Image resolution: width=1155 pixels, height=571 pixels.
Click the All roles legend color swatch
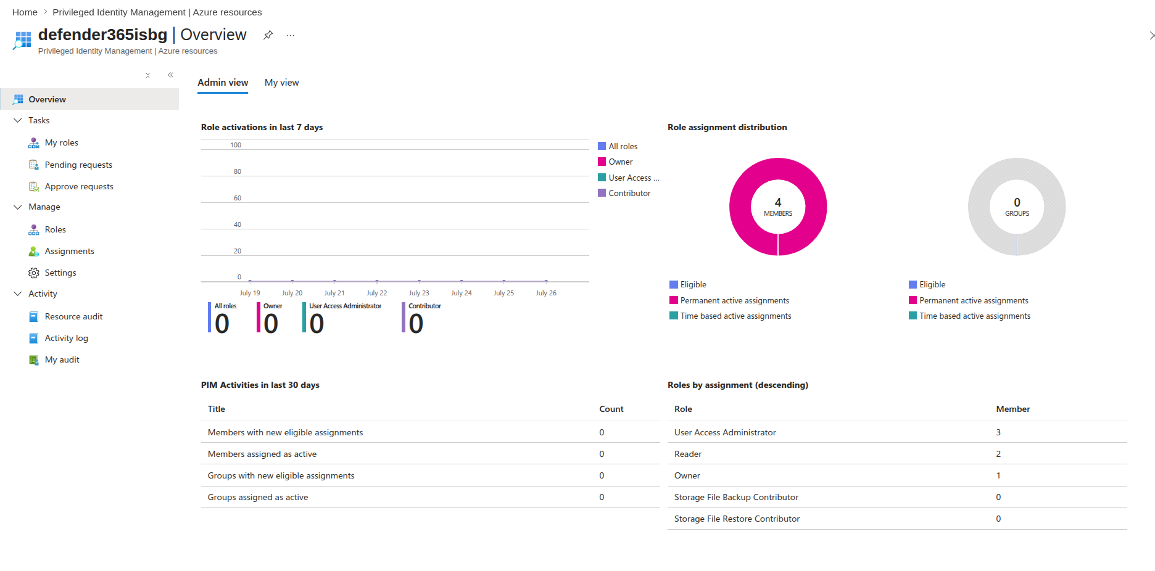coord(602,146)
